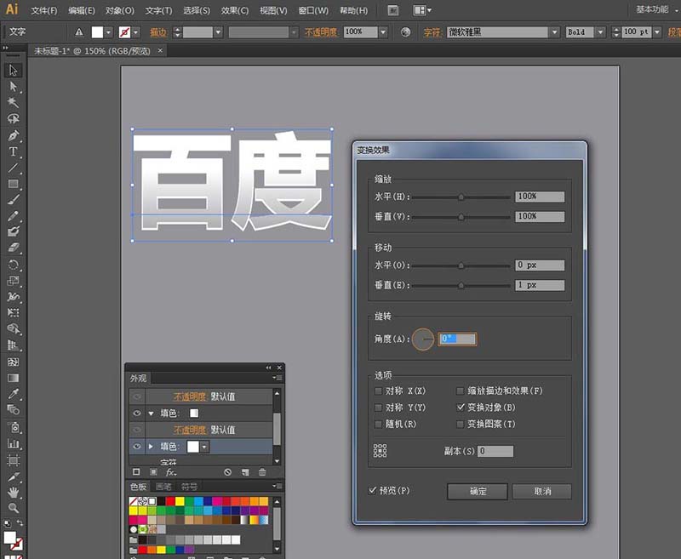The image size is (681, 559).
Task: Select the Selection tool (black arrow)
Action: (13, 71)
